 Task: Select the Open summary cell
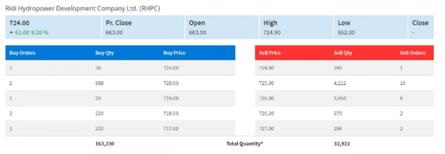tap(222, 27)
